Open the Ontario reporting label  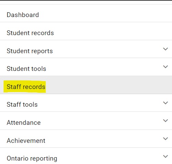[x=32, y=159]
